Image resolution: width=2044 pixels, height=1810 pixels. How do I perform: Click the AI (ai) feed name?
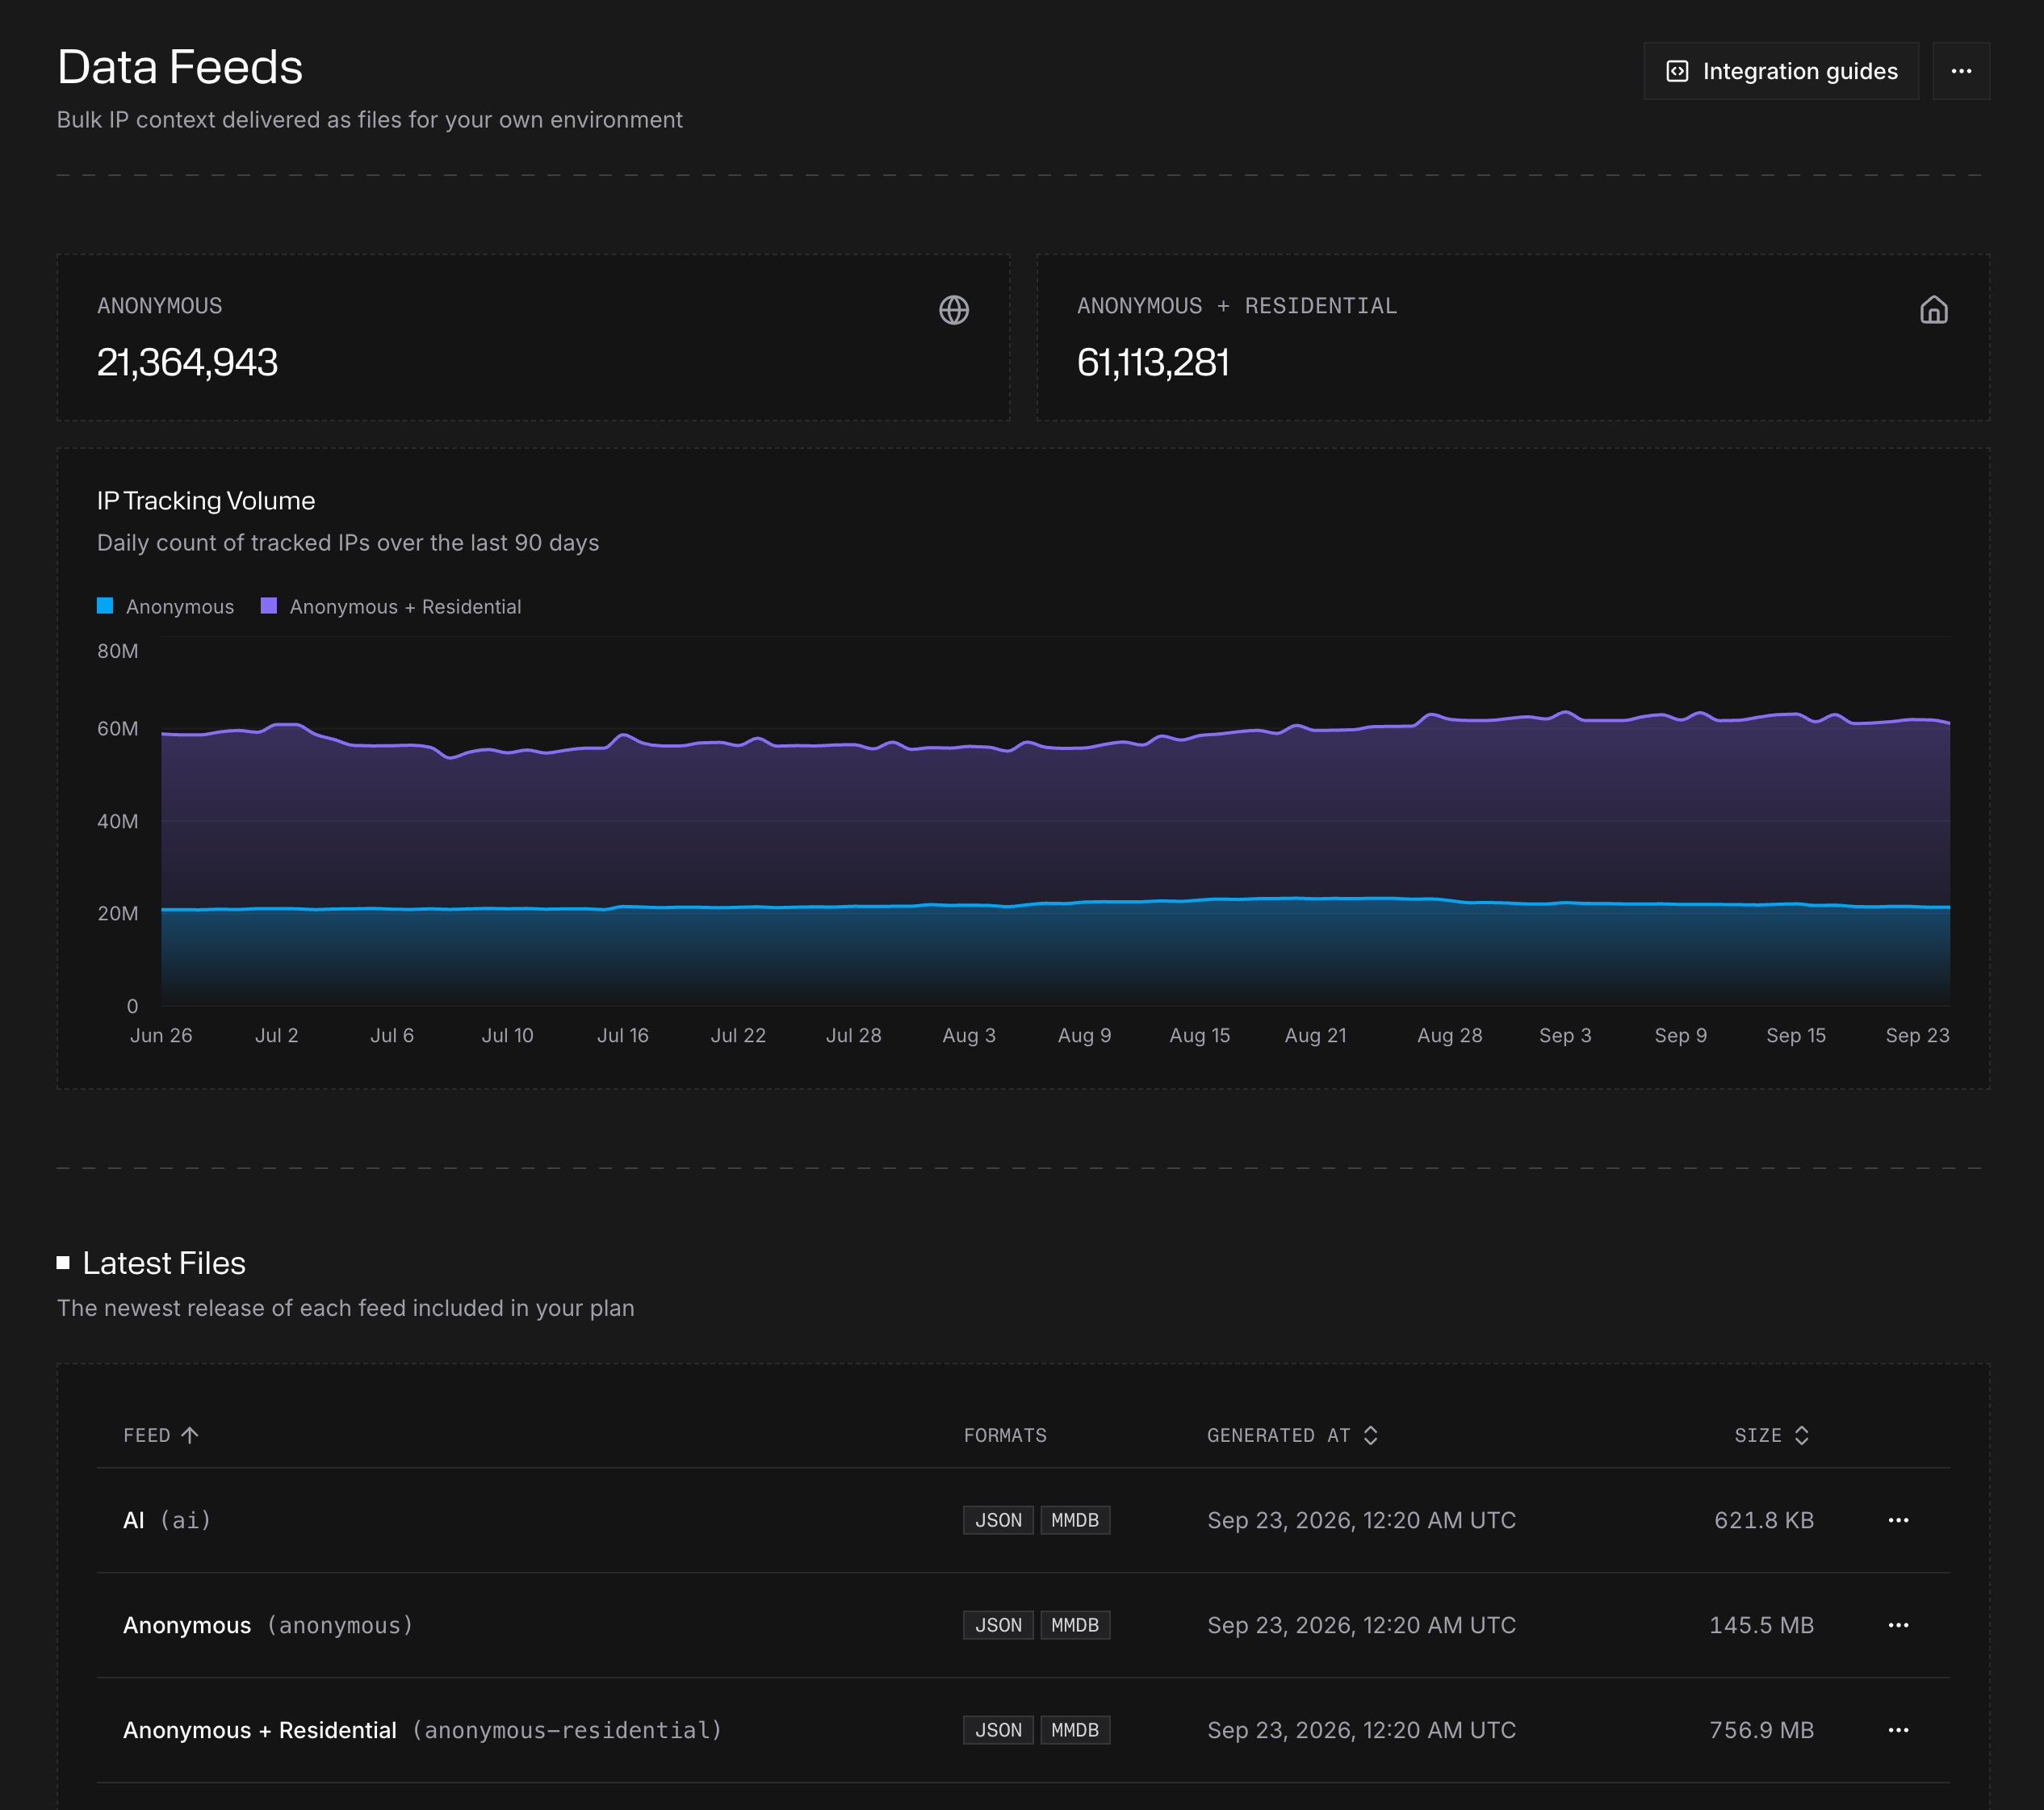pyautogui.click(x=167, y=1520)
